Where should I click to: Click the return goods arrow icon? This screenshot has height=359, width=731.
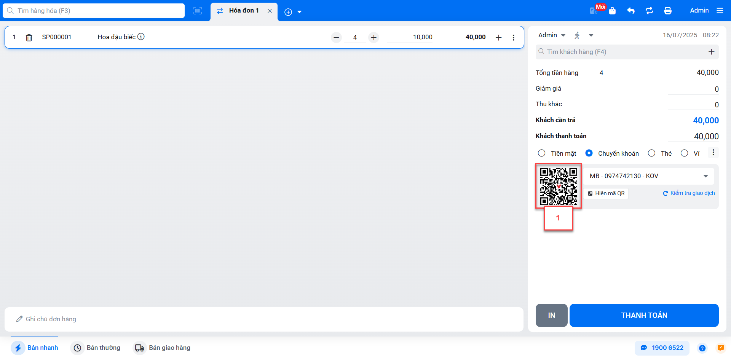631,11
